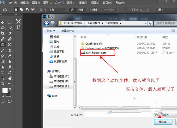The height and width of the screenshot is (128, 177).
Task: Toggle Quick Mask mode
Action: (x=3, y=101)
